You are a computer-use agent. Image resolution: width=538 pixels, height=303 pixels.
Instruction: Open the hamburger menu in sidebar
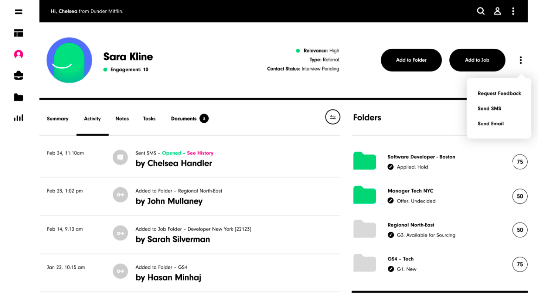[18, 12]
